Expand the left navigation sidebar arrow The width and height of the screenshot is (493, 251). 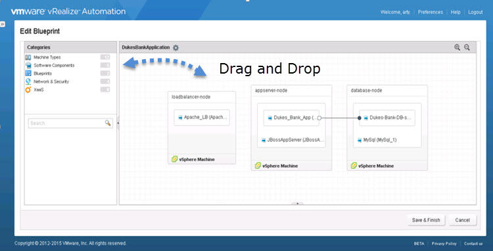point(2,24)
